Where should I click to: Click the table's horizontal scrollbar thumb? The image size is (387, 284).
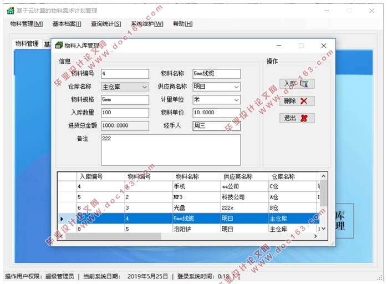tap(113, 236)
